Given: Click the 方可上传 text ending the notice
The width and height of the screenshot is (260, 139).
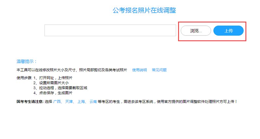Looking at the screenshot, I should click(229, 102).
